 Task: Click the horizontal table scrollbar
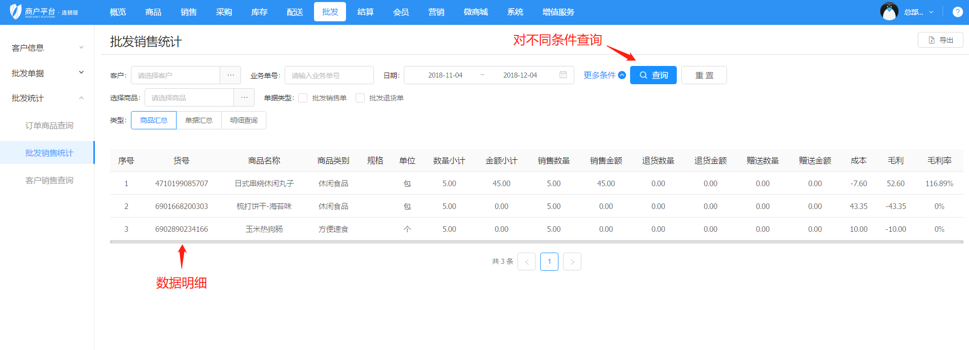click(536, 242)
